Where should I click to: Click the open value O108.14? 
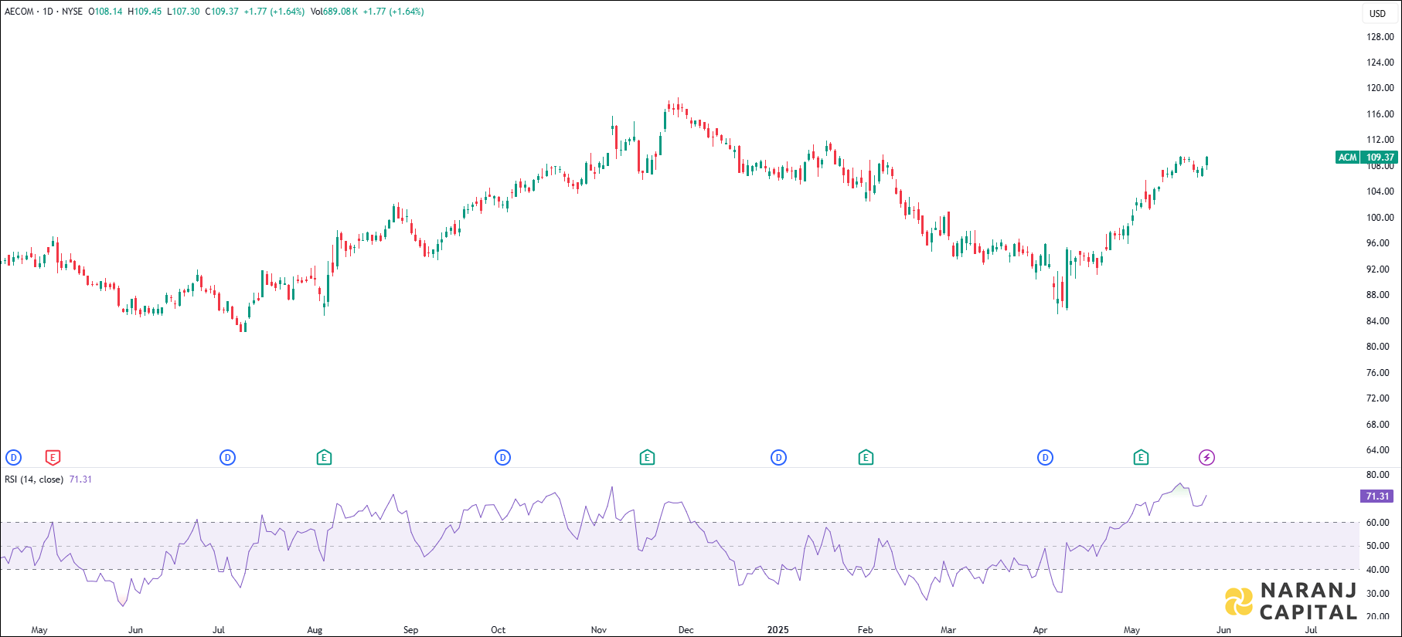click(105, 12)
